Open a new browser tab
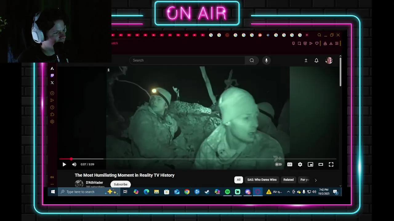 [x=307, y=35]
